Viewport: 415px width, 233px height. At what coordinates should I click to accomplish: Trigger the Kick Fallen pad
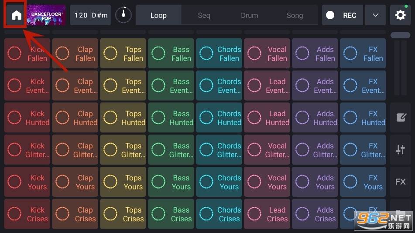(x=27, y=54)
